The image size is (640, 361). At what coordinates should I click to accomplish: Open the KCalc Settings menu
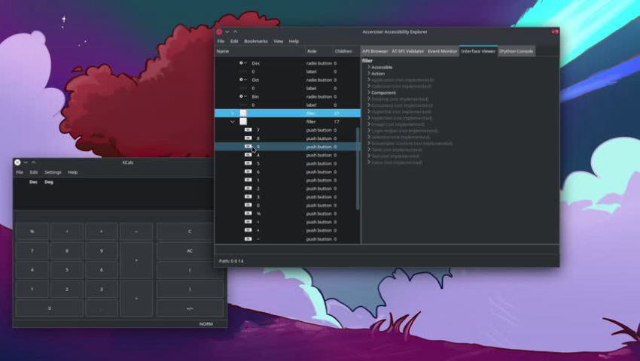click(53, 172)
